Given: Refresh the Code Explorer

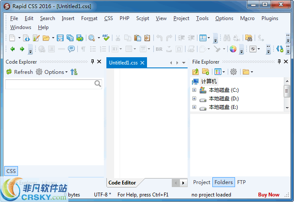Looking at the screenshot, I should [20, 72].
